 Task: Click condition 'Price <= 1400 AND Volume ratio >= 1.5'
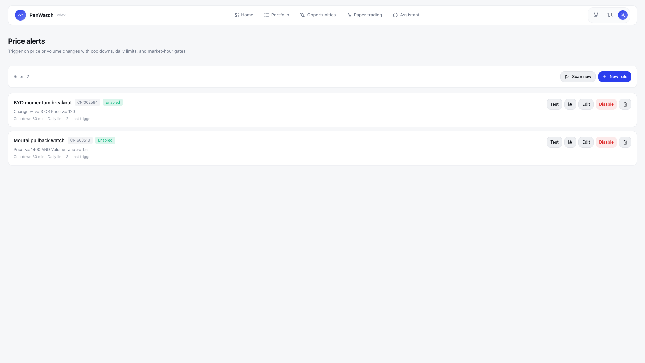point(51,150)
